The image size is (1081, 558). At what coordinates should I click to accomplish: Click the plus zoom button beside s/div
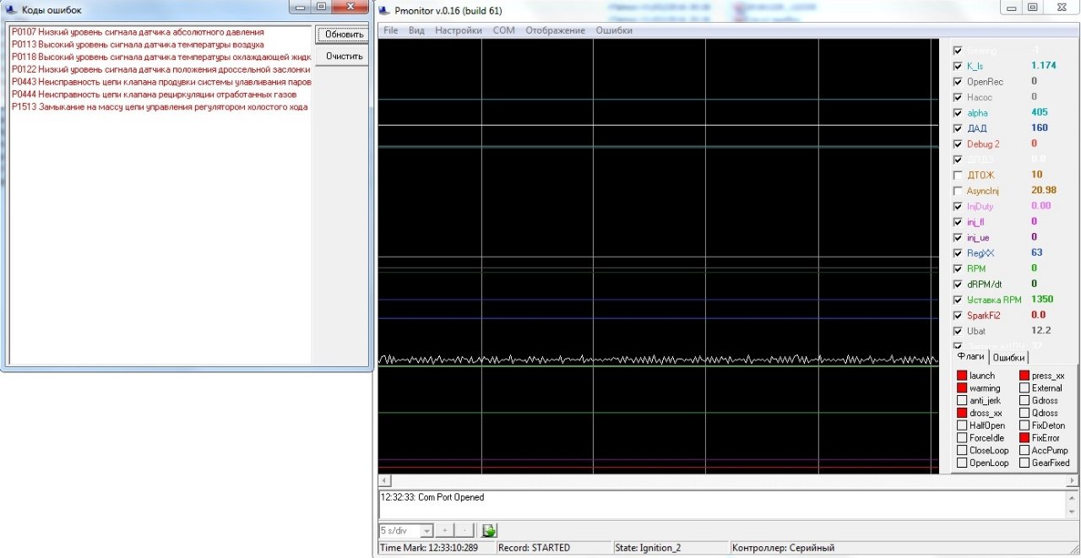(x=445, y=531)
